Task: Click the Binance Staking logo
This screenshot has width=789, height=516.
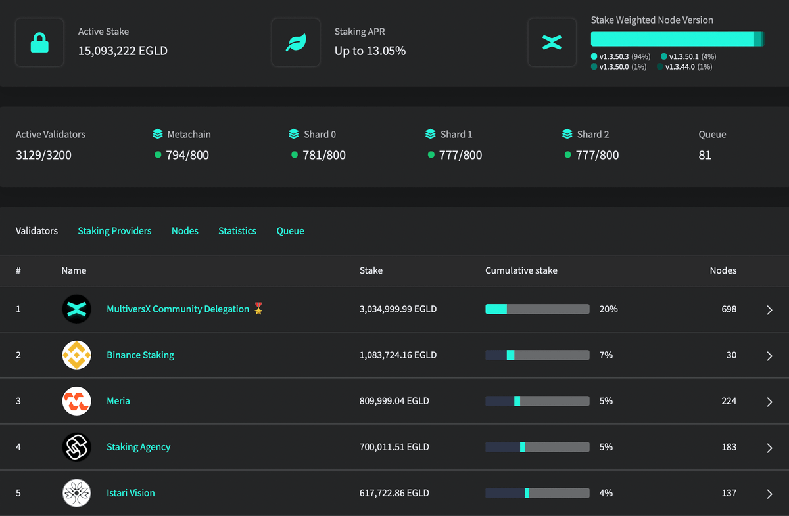Action: coord(76,355)
